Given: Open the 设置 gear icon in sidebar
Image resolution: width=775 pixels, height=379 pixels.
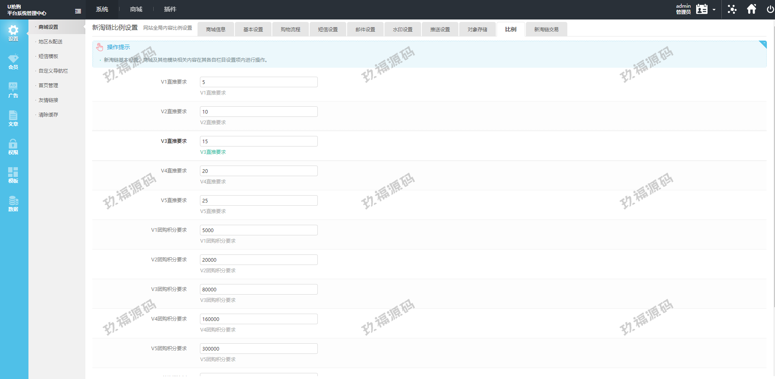Looking at the screenshot, I should click(x=13, y=33).
